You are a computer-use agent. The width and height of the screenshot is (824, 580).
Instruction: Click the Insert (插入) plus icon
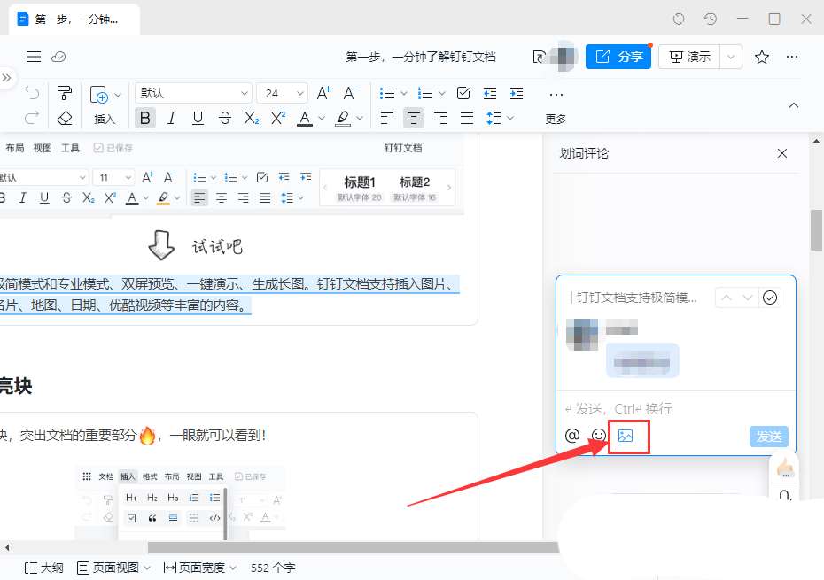pyautogui.click(x=99, y=96)
